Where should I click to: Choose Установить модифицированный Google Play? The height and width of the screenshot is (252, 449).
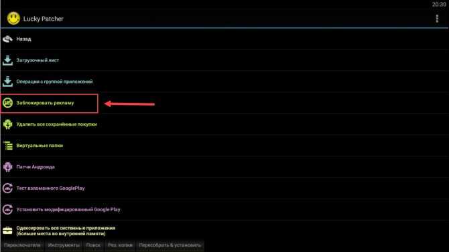point(224,209)
